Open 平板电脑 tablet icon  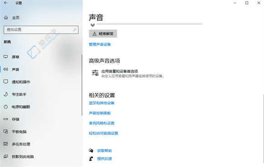6,132
